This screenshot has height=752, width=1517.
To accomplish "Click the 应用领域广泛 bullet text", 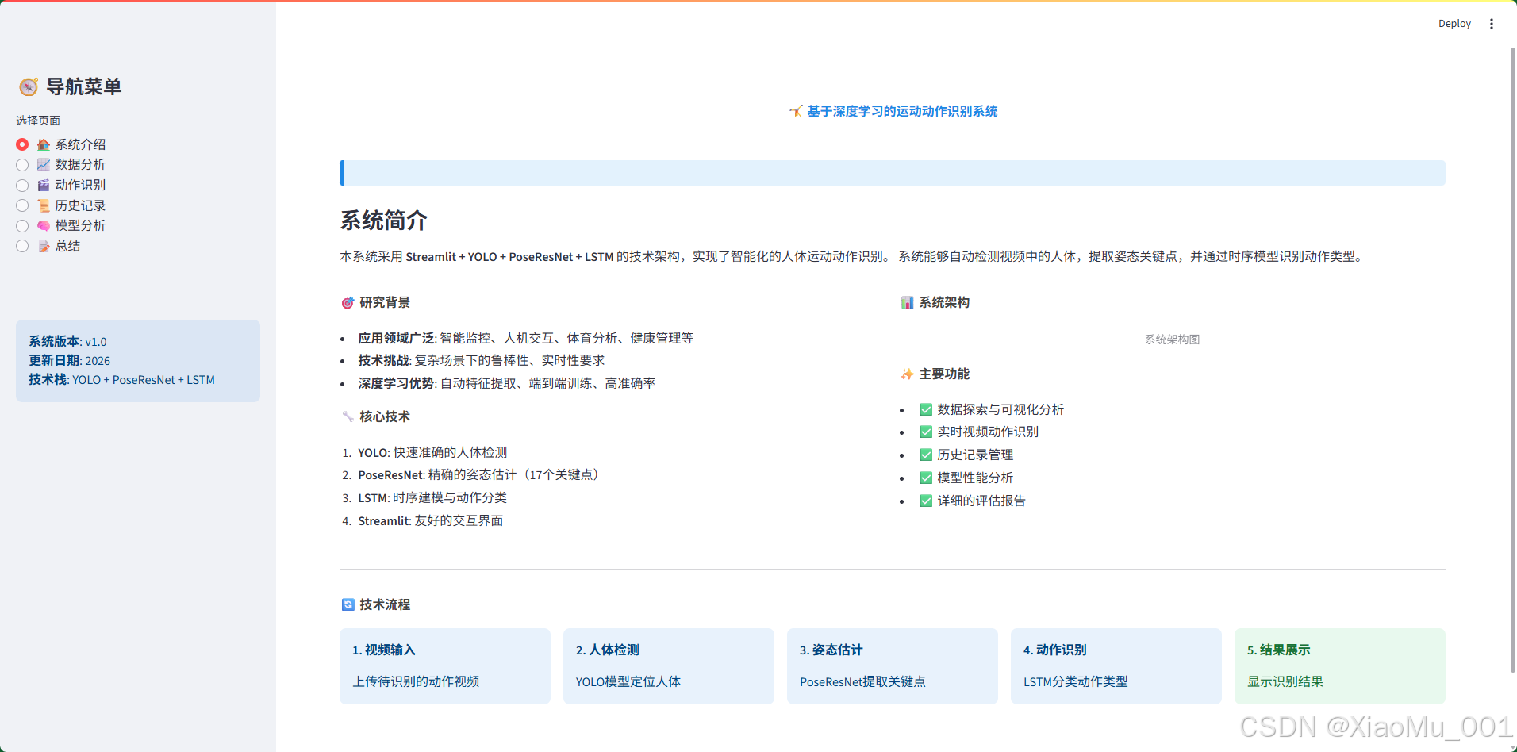I will pyautogui.click(x=525, y=338).
